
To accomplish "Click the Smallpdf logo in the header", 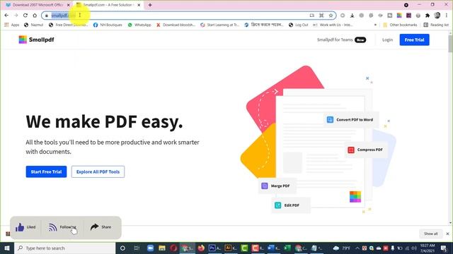I will pyautogui.click(x=36, y=40).
